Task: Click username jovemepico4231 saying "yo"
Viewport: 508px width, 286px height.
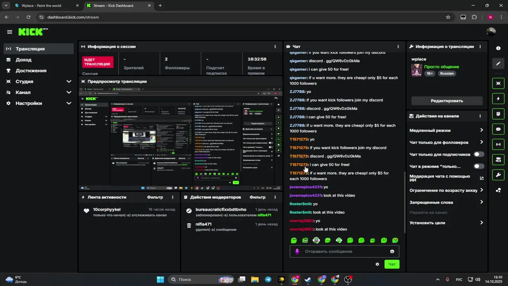Action: [x=305, y=187]
